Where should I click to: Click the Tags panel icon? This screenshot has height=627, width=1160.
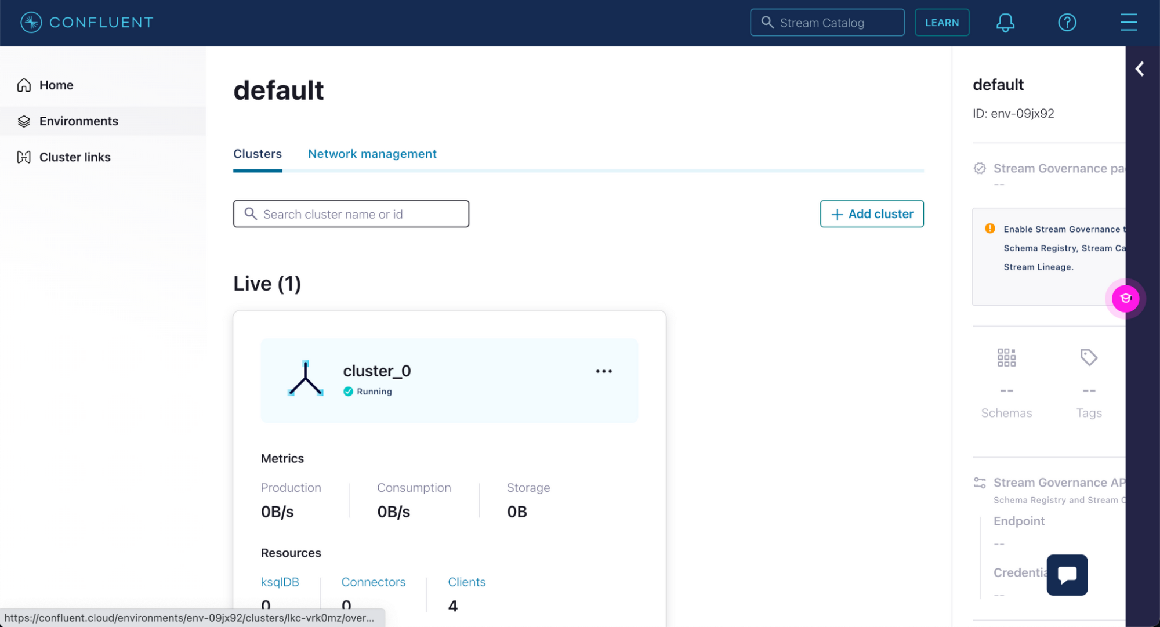point(1089,357)
